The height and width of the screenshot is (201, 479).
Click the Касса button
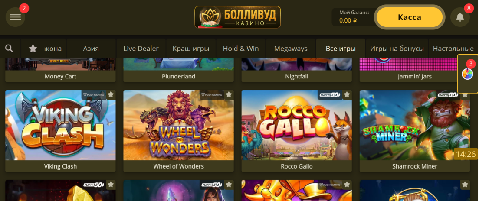click(x=409, y=17)
